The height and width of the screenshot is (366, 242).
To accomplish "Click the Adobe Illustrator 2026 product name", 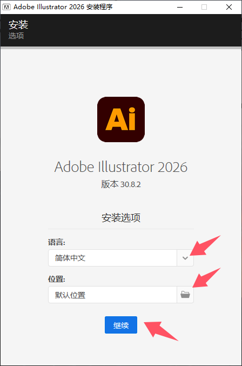I will click(x=121, y=167).
